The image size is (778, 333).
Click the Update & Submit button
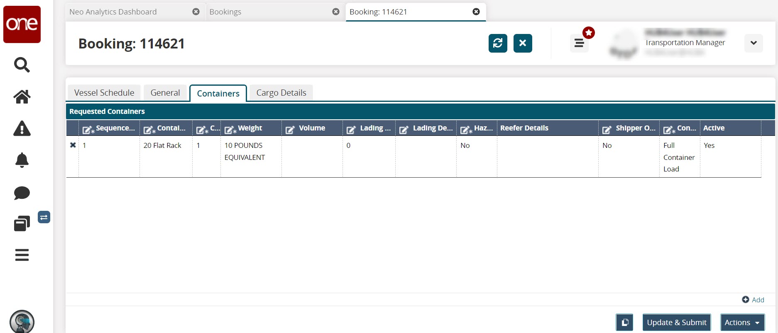click(x=677, y=322)
